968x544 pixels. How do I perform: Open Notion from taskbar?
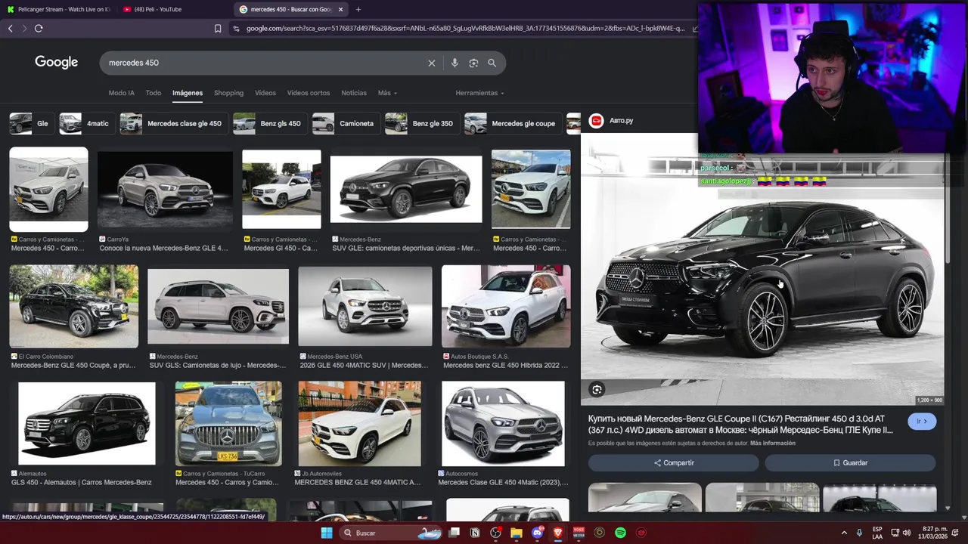475,533
